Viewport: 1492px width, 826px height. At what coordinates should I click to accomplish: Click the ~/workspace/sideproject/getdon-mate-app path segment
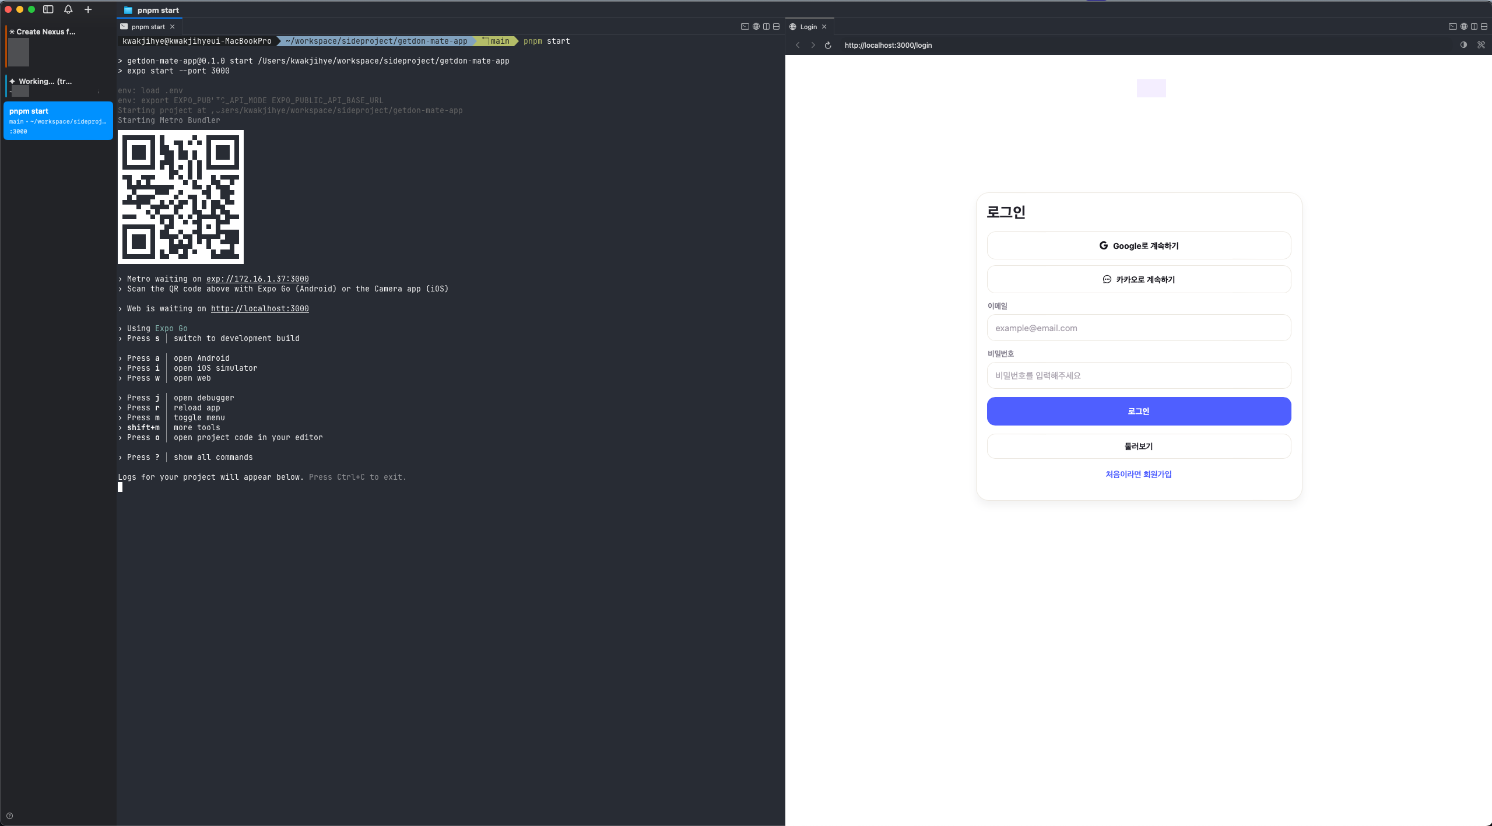[x=376, y=41]
